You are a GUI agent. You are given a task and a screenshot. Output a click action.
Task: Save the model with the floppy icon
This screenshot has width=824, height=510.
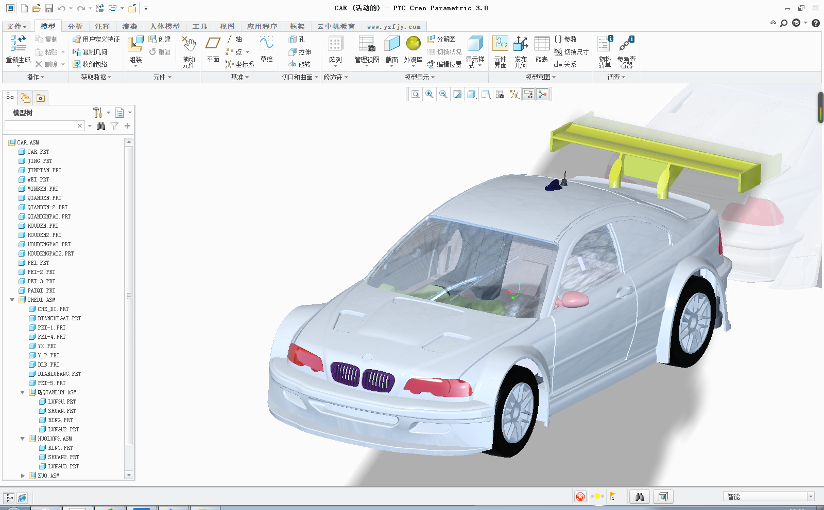point(49,8)
